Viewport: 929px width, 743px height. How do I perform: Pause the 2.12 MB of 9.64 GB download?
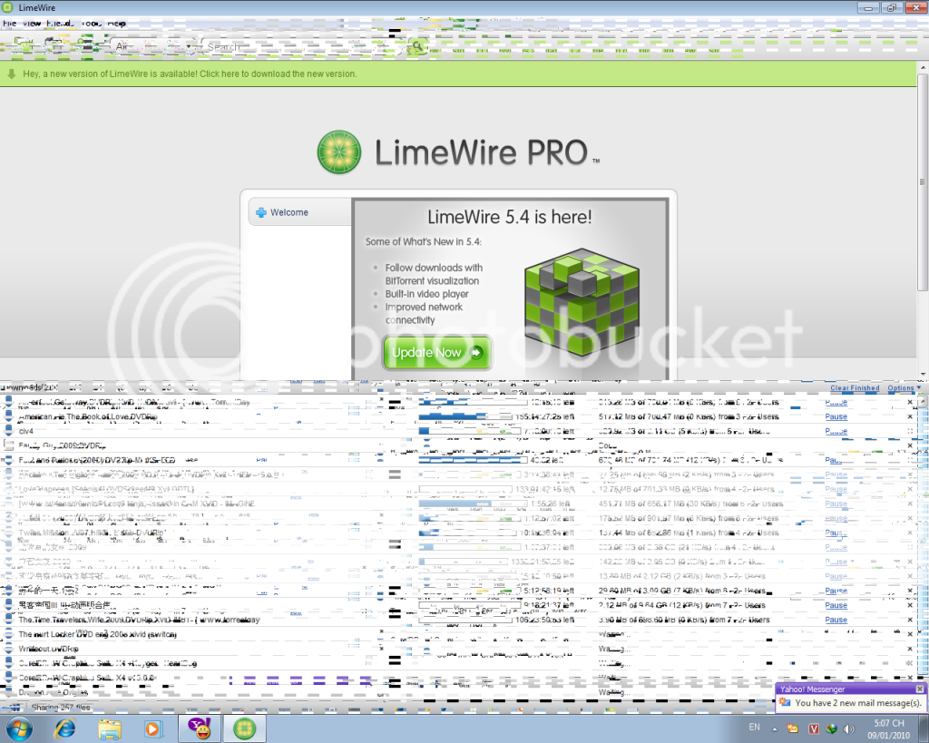pos(836,605)
